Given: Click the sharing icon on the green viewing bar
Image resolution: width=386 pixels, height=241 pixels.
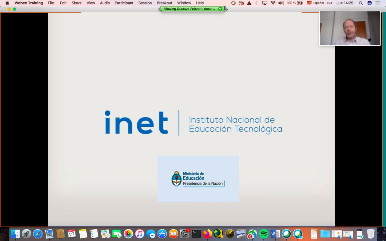Looking at the screenshot, I should pyautogui.click(x=220, y=9).
